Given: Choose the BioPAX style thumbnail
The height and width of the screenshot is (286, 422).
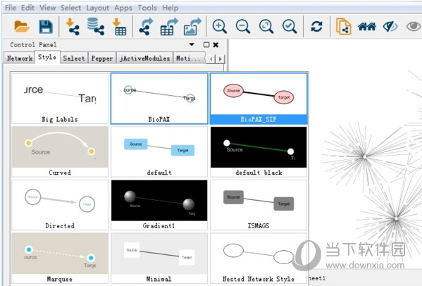Looking at the screenshot, I should click(159, 99).
